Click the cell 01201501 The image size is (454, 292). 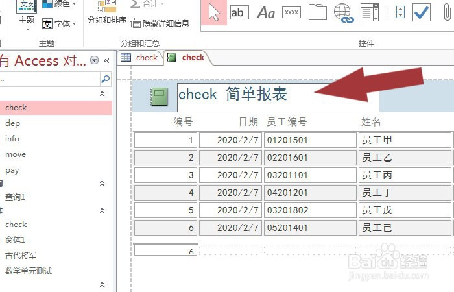pyautogui.click(x=310, y=140)
